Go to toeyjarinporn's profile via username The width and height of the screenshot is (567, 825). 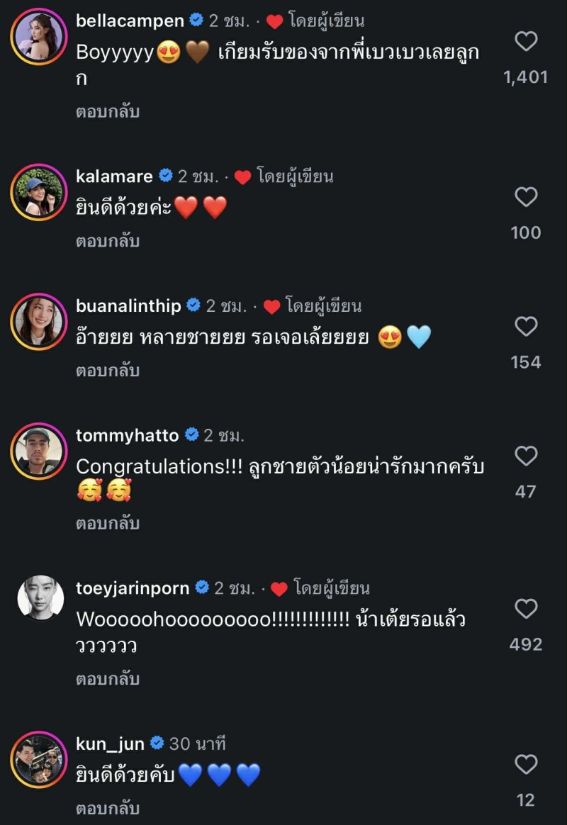click(133, 588)
